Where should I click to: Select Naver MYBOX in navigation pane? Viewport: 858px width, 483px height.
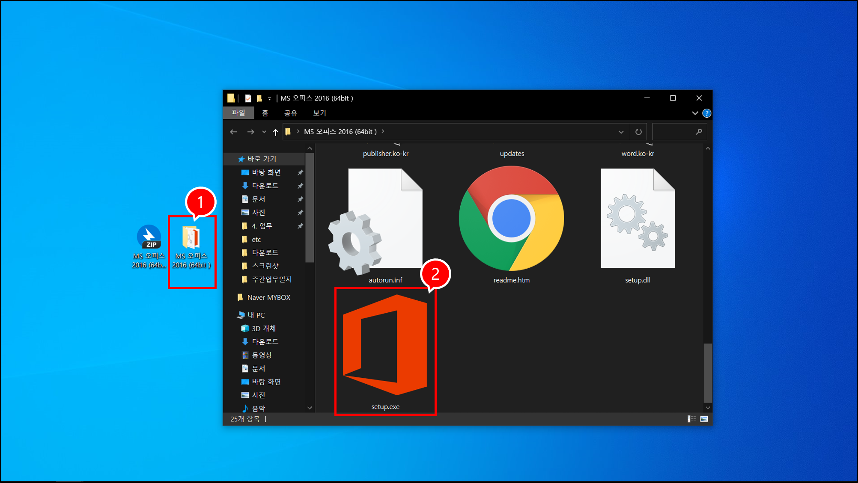(x=268, y=297)
